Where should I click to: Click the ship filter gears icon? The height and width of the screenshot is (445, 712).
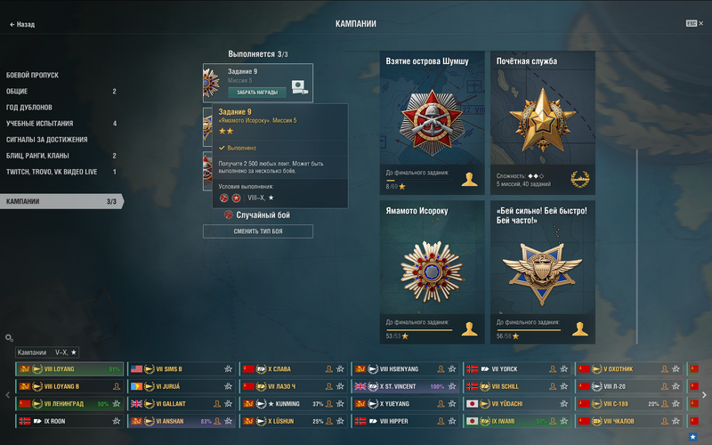point(9,338)
